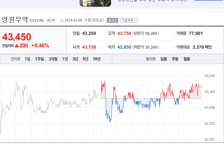This screenshot has width=224, height=144.
Task: Click the blue low point of the intraday chart
Action: [110, 121]
